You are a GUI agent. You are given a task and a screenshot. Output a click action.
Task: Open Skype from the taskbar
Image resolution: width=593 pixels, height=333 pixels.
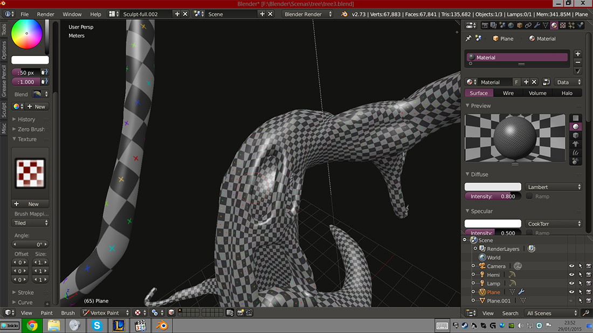(x=97, y=325)
